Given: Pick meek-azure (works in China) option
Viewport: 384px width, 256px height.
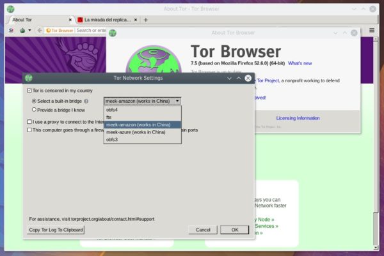Looking at the screenshot, I should (x=136, y=132).
